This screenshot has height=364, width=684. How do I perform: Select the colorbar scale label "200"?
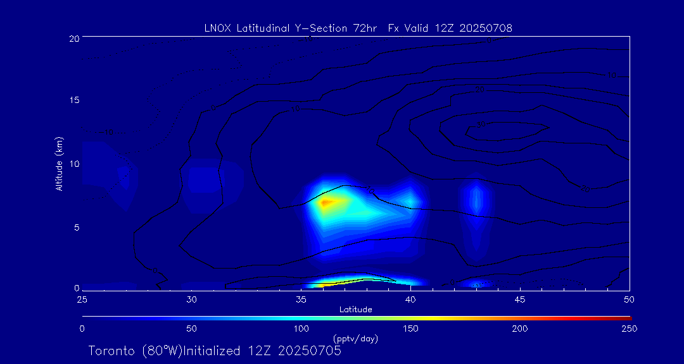(x=521, y=329)
